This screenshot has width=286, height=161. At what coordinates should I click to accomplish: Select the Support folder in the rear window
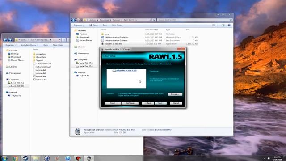pyautogui.click(x=40, y=60)
